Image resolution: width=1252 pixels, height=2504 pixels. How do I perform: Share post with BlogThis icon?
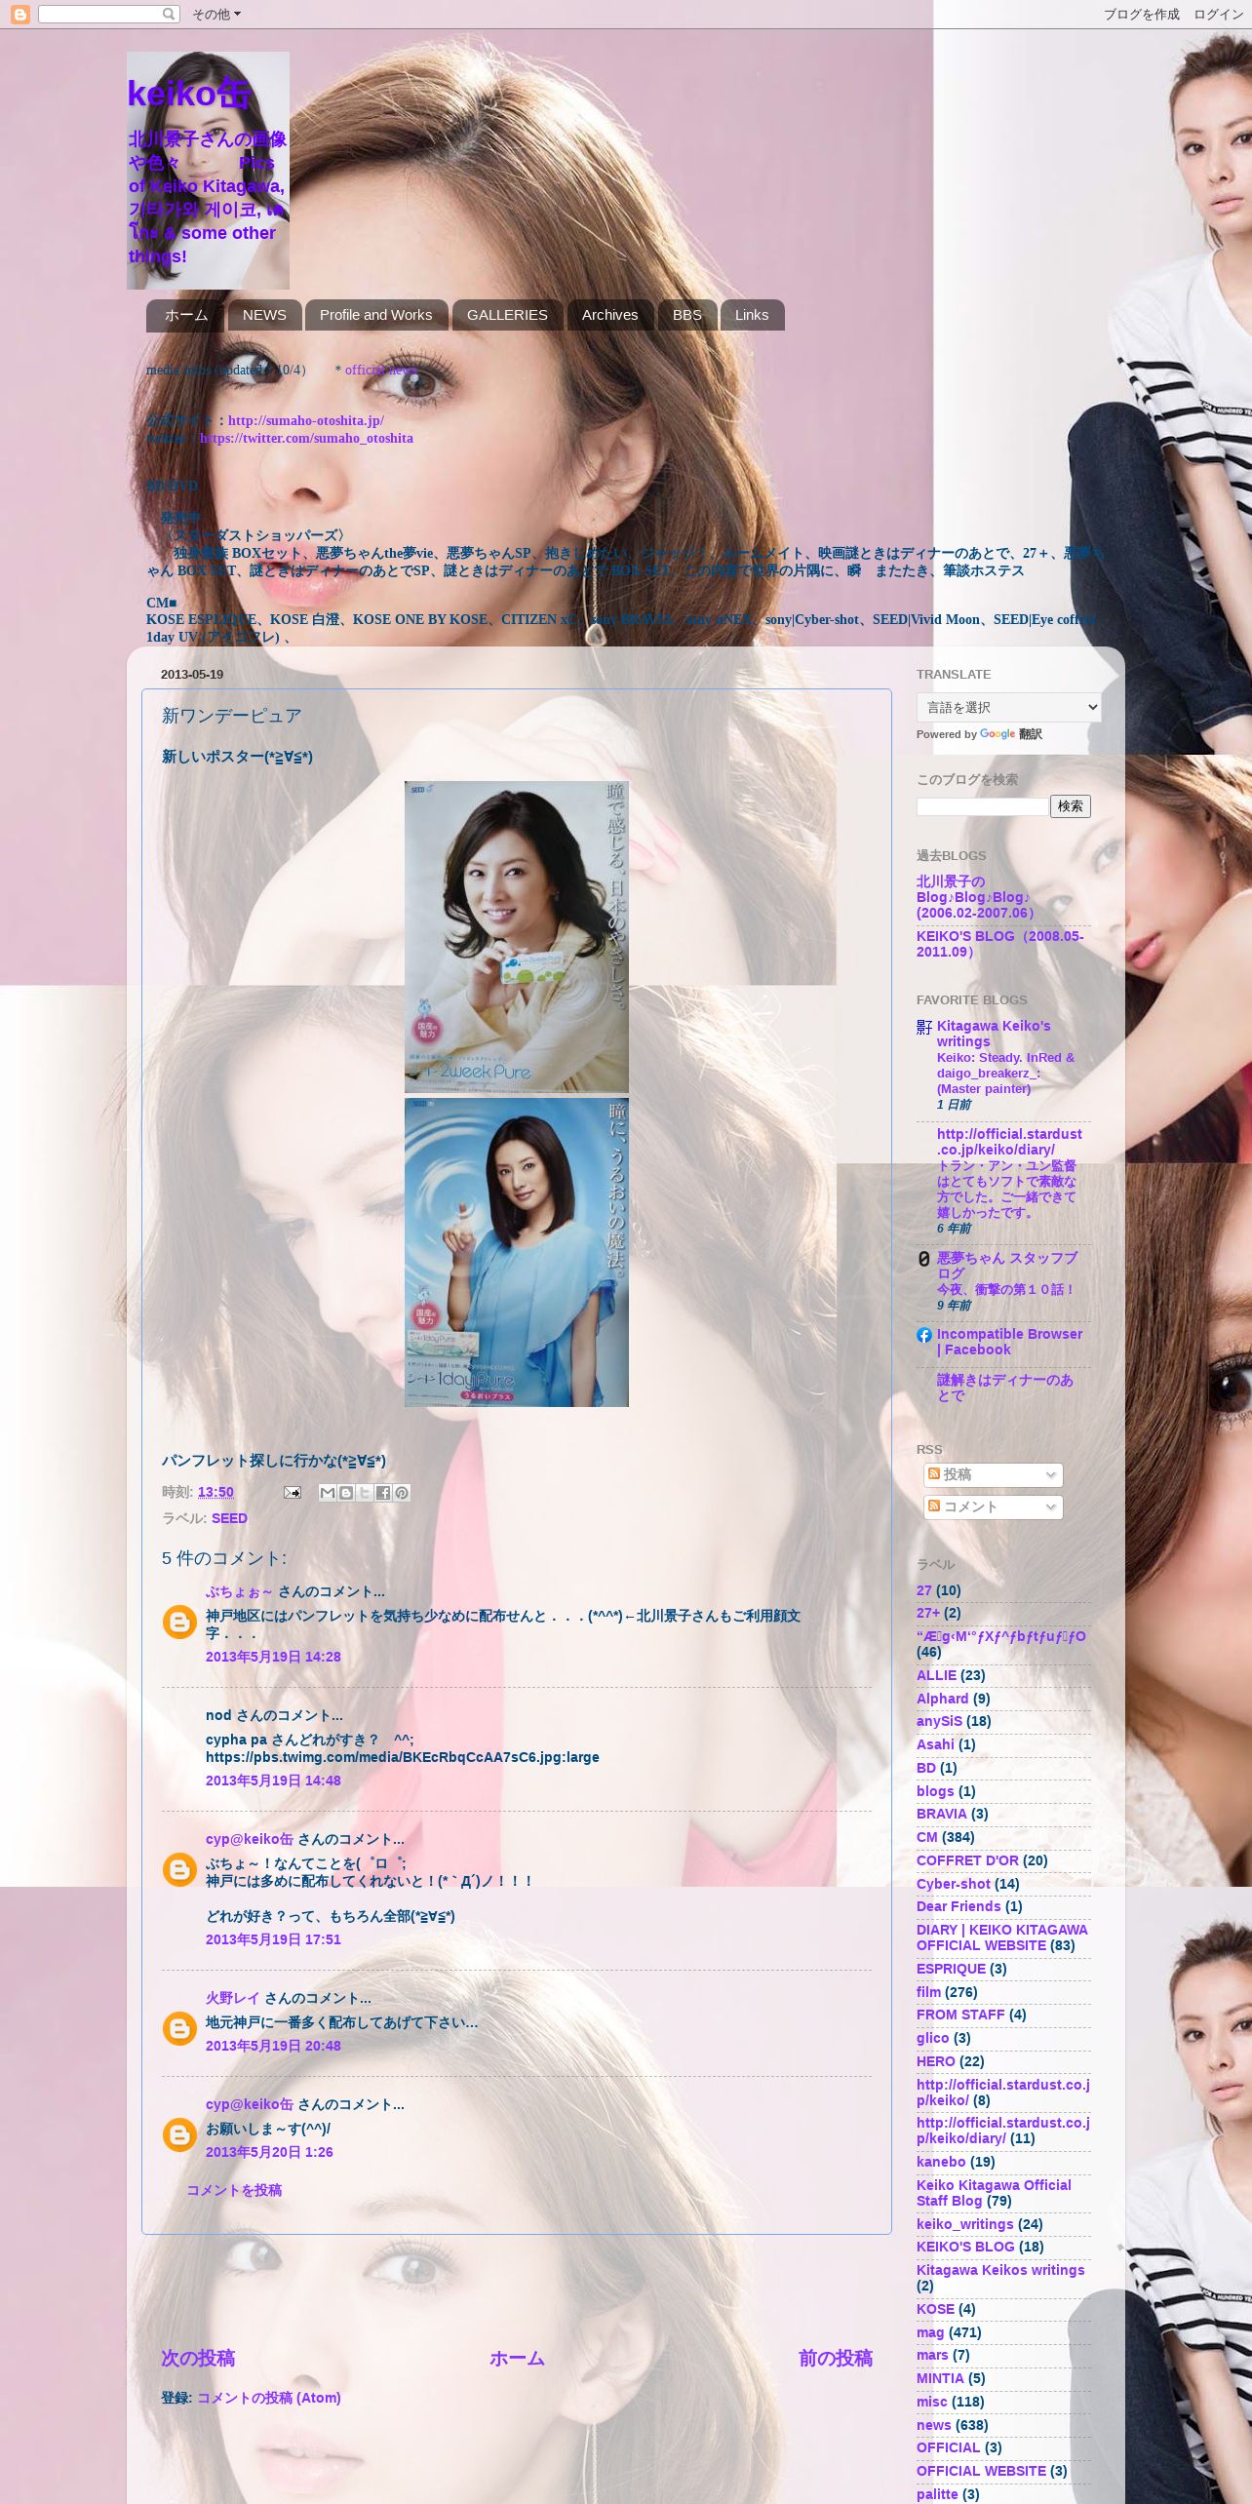pos(346,1493)
